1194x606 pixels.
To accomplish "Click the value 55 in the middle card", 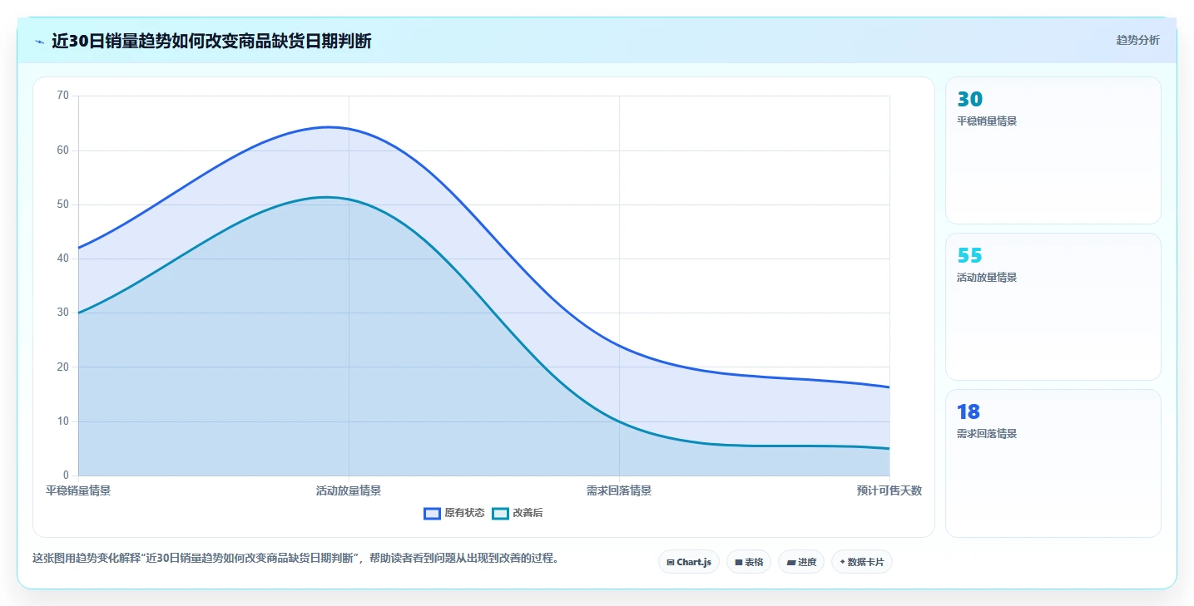I will 969,256.
